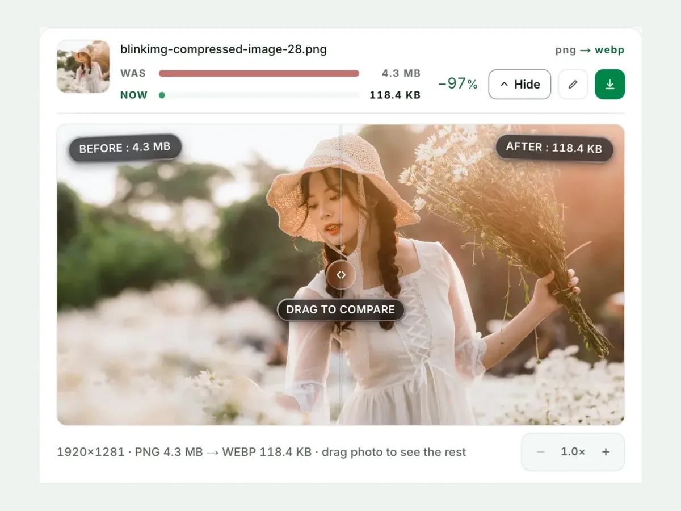This screenshot has height=511, width=681.
Task: Click the 1.0× zoom level value
Action: click(x=573, y=452)
